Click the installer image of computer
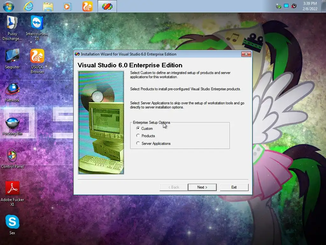The image size is (326, 245). 101,122
